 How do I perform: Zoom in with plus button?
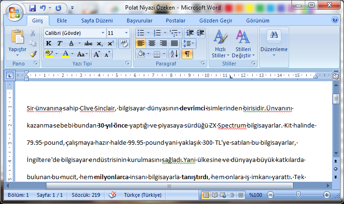click(x=327, y=195)
